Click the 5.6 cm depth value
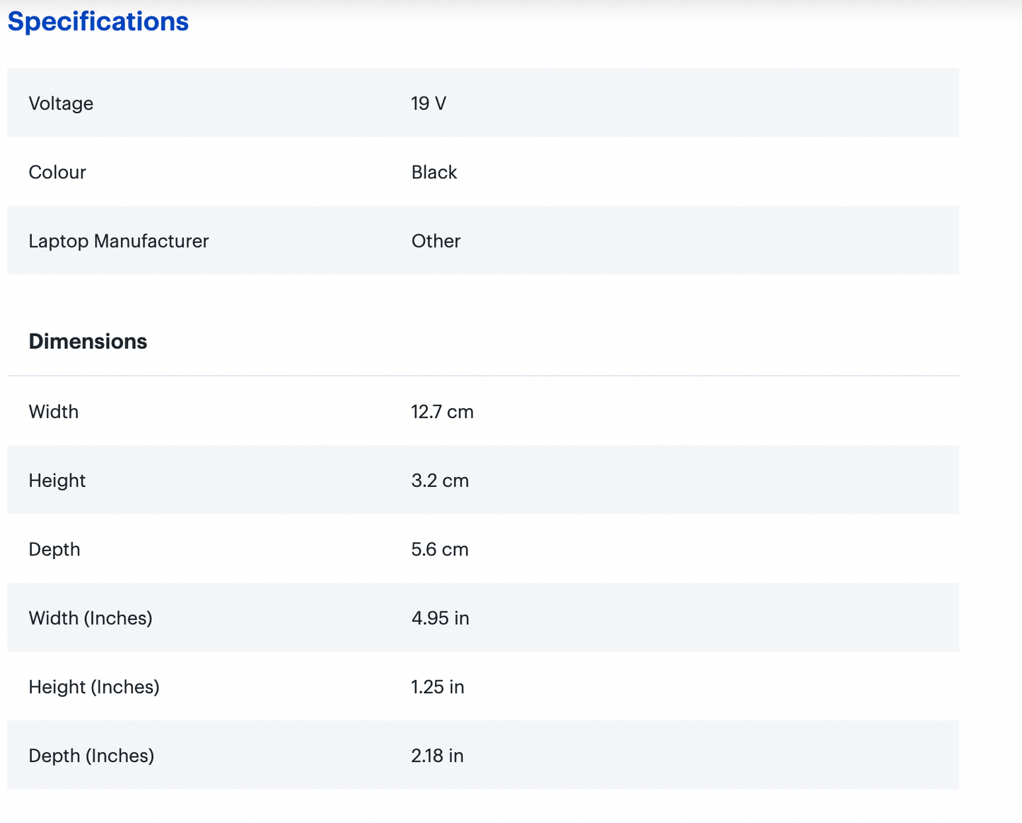Viewport: 1022px width, 823px height. [439, 549]
